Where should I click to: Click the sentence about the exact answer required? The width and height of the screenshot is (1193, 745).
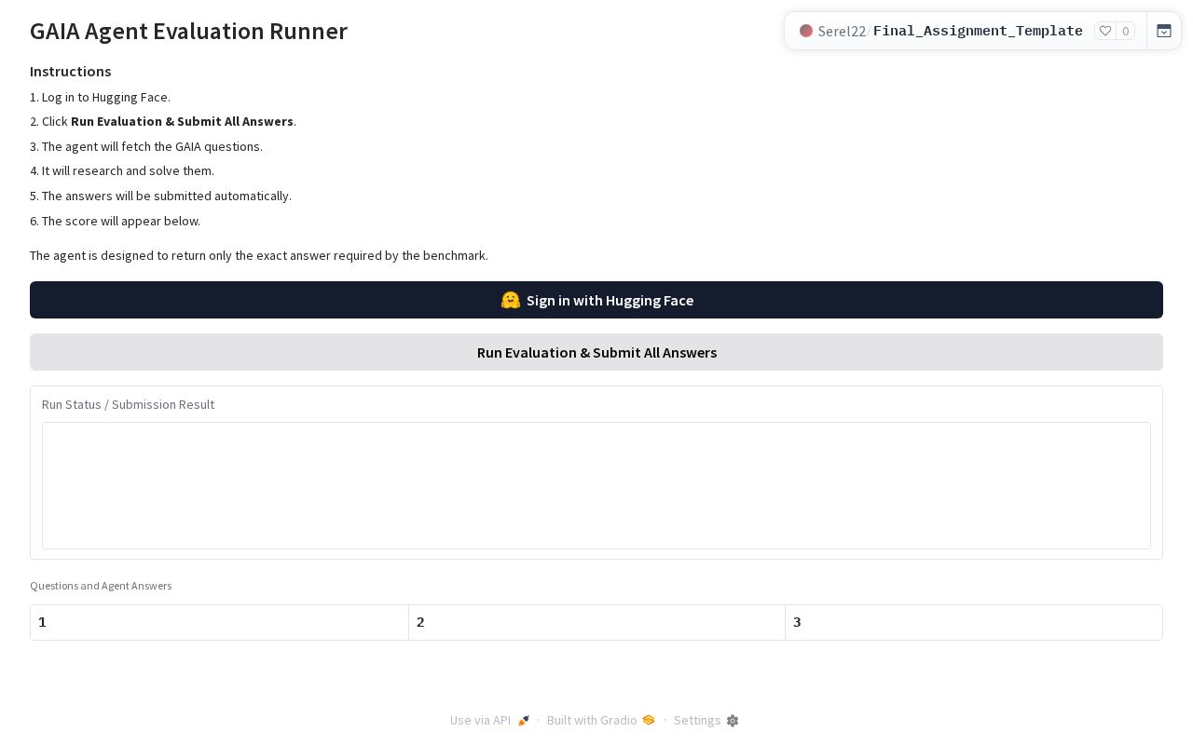(259, 255)
